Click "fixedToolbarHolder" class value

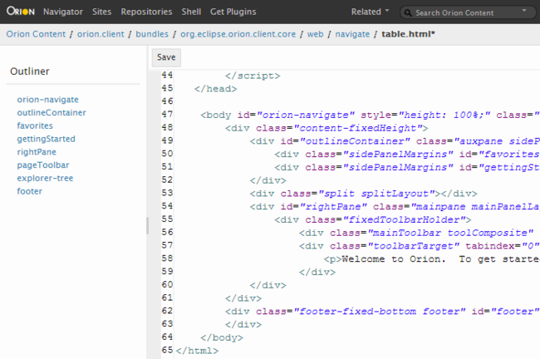pyautogui.click(x=404, y=220)
